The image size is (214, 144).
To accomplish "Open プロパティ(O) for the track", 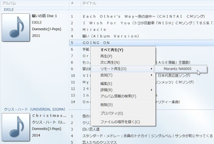I will pos(112,113).
